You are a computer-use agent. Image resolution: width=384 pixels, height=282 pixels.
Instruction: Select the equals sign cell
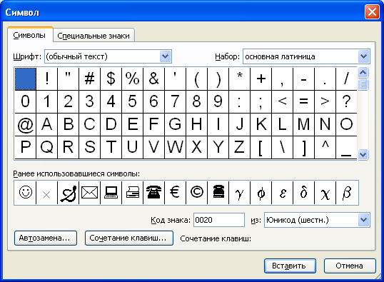(303, 101)
